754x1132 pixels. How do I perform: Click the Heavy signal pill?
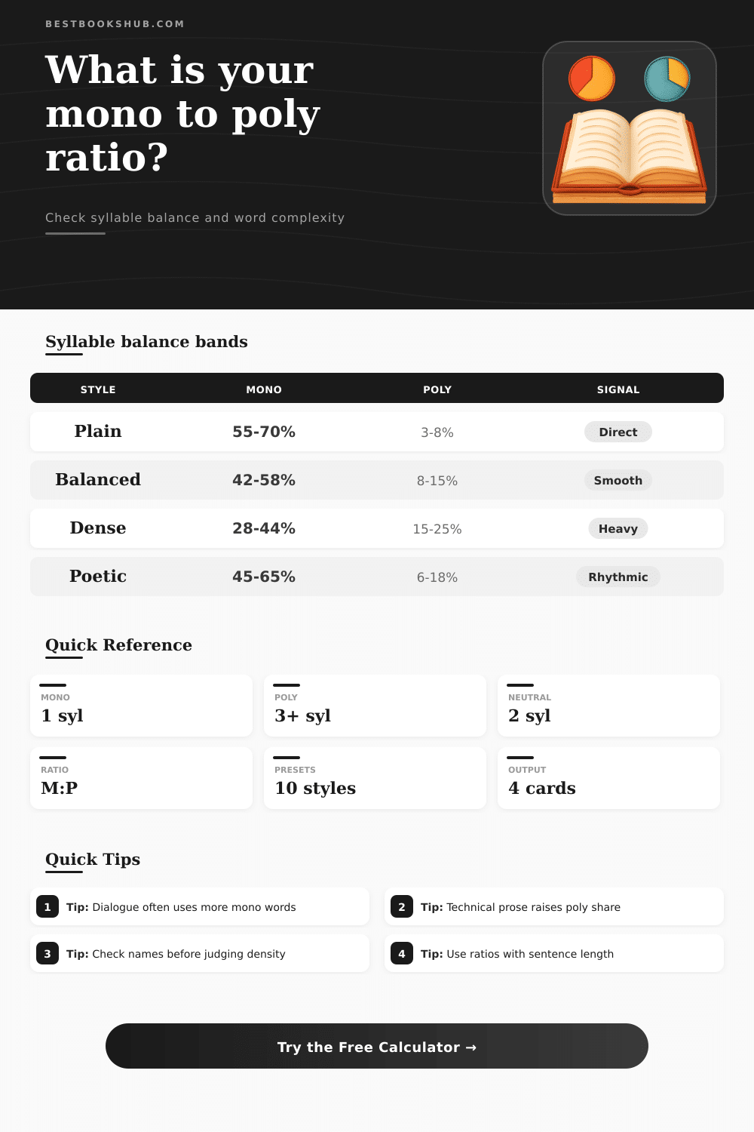(618, 528)
